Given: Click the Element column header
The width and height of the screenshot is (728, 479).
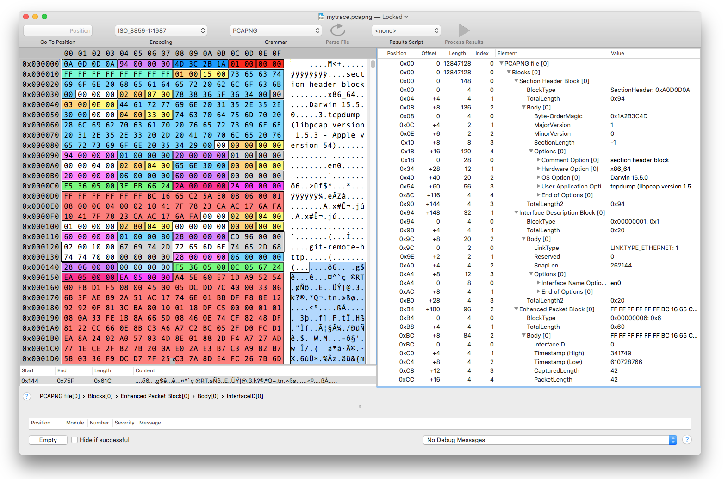Looking at the screenshot, I should [507, 53].
